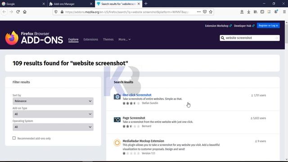Screen dimensions: 288x162
Task: Click the screenshot extension toolbar icon
Action: (269, 12)
